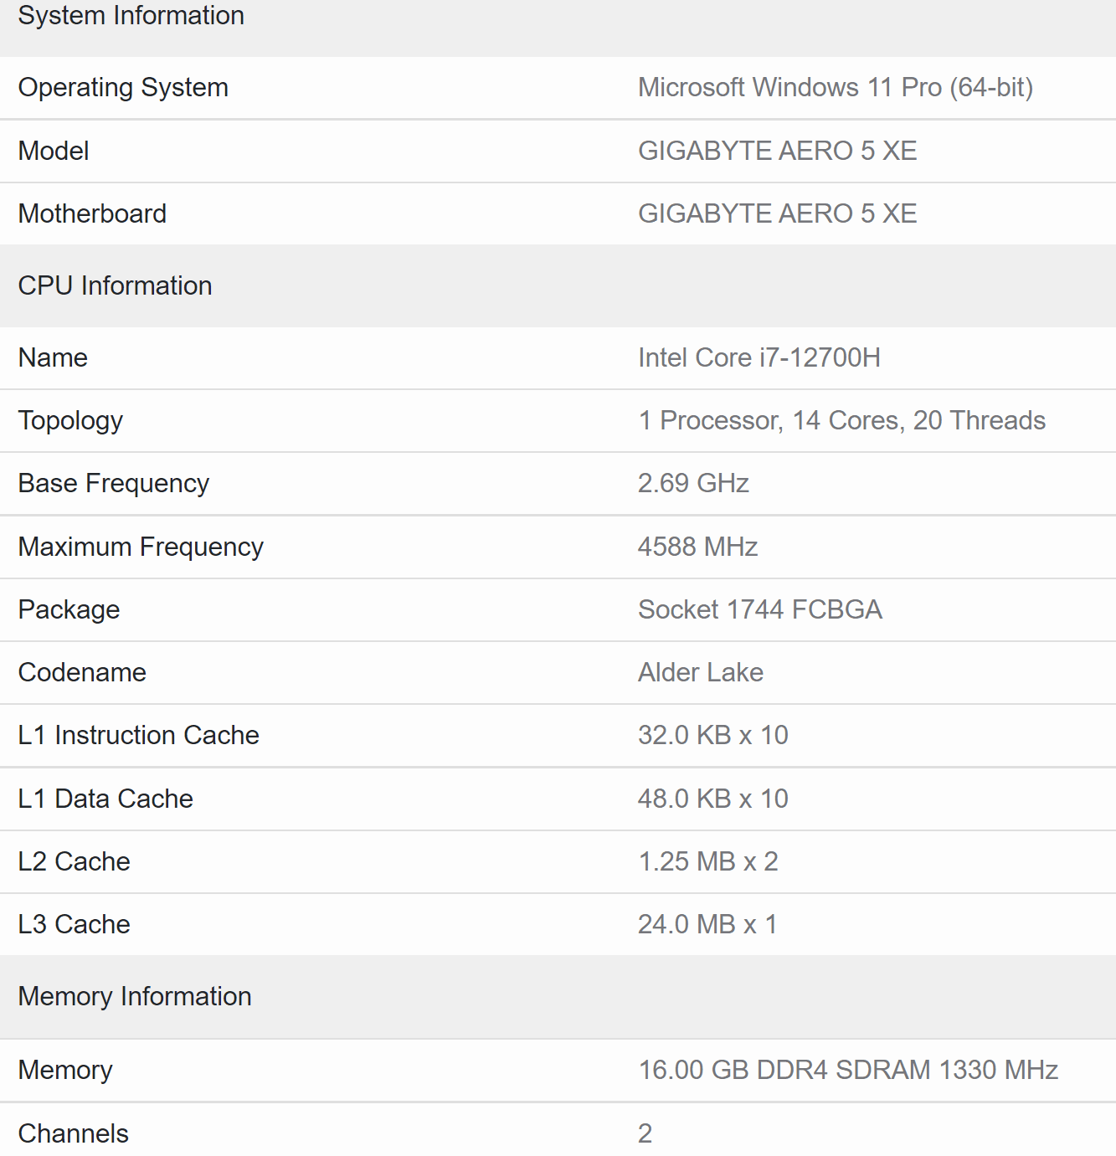
Task: Select the 2.69 GHz value
Action: coord(693,484)
